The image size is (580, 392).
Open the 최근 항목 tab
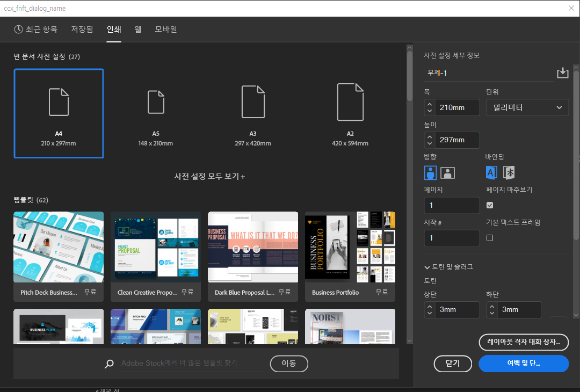click(35, 29)
